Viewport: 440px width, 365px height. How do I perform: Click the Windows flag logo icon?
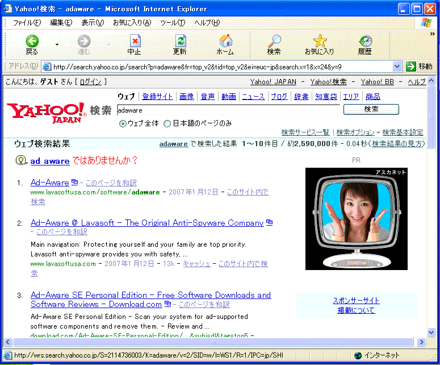click(426, 23)
